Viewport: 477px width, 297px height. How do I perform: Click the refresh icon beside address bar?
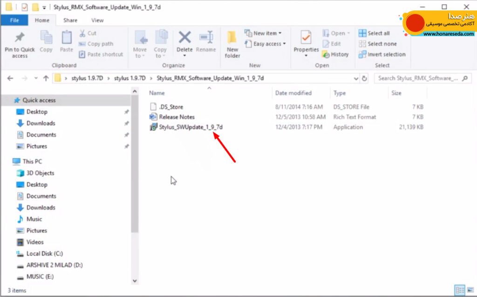coord(364,79)
